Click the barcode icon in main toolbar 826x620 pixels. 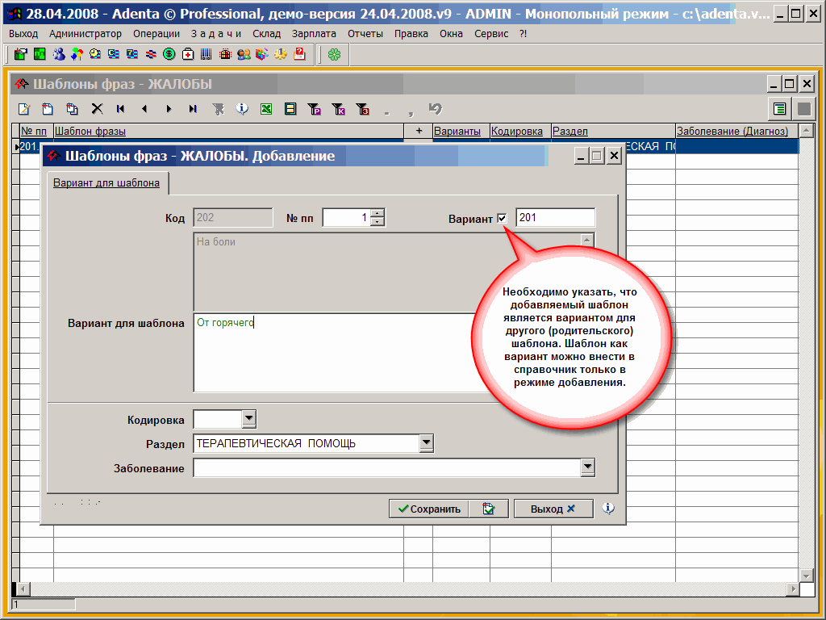click(x=206, y=54)
